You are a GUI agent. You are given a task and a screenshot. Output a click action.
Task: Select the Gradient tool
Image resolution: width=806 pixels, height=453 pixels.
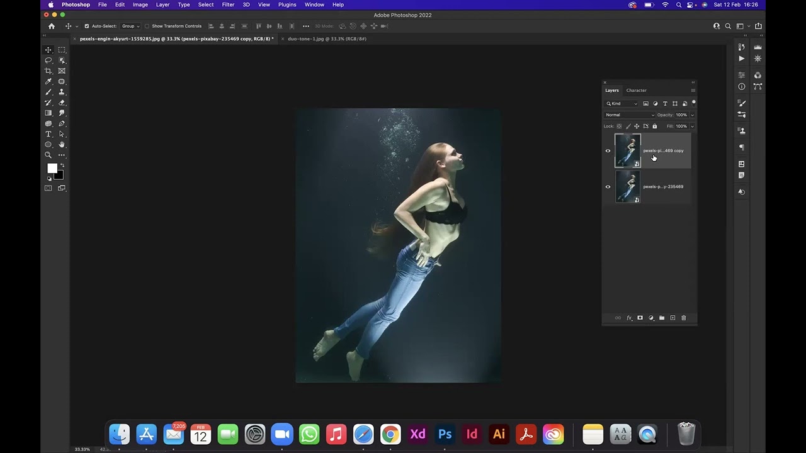48,113
